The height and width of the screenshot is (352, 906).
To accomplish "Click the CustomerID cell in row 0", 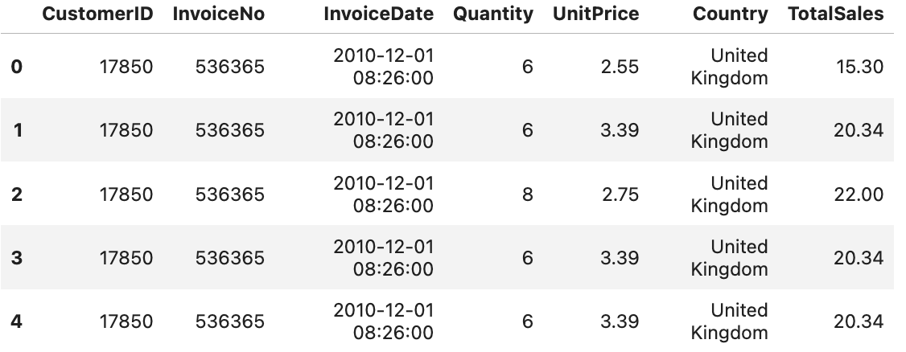I will [x=126, y=67].
